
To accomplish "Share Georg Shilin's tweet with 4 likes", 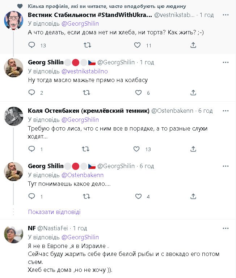I will [x=193, y=197].
